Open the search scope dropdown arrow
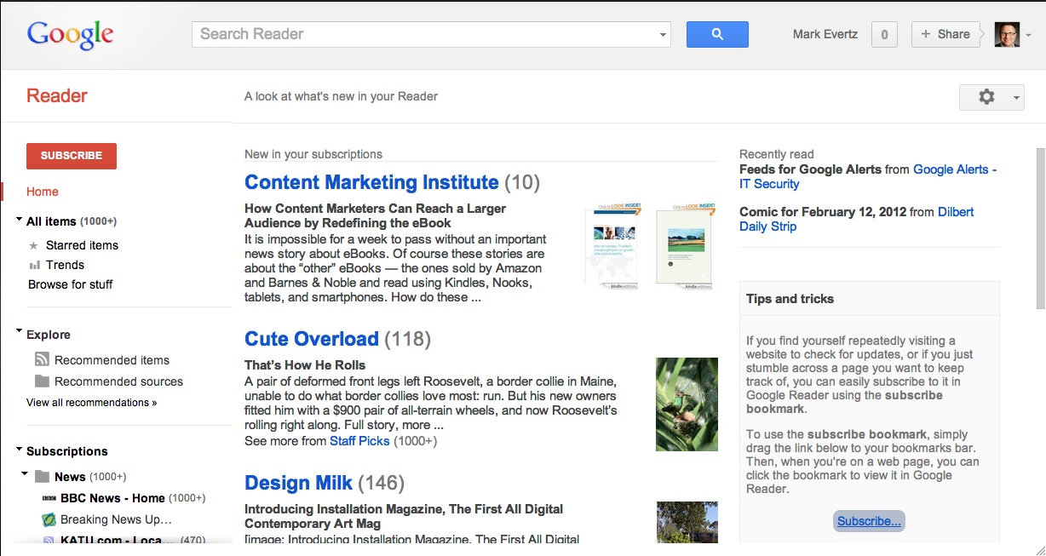 pyautogui.click(x=663, y=36)
